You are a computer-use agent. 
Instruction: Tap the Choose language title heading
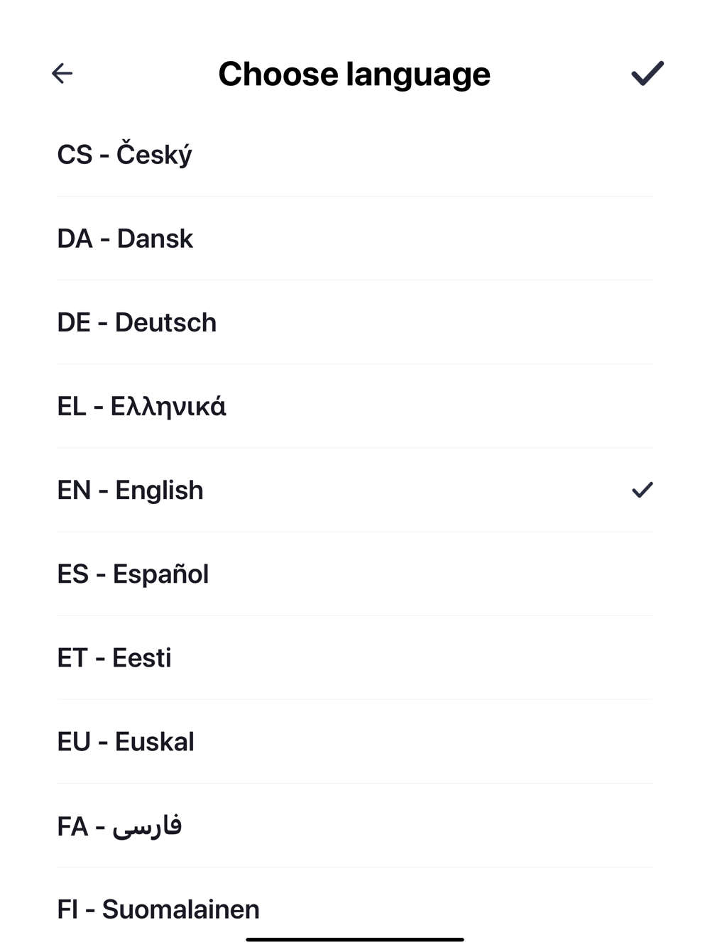354,74
